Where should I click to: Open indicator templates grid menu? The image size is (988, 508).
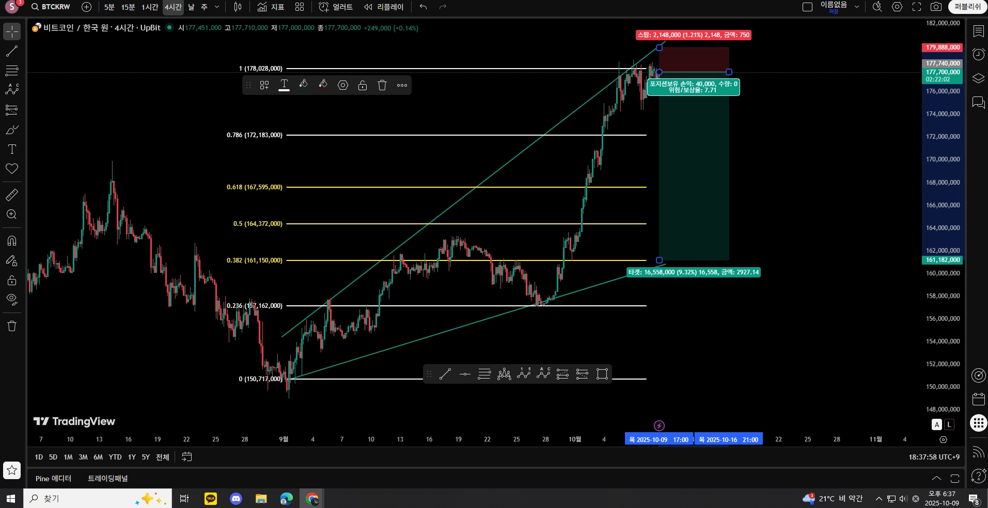pyautogui.click(x=300, y=7)
